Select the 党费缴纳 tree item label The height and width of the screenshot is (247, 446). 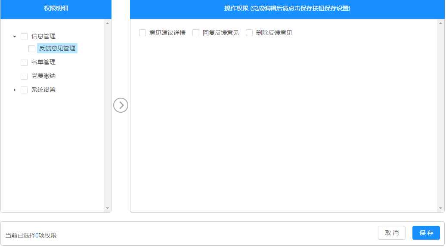43,76
